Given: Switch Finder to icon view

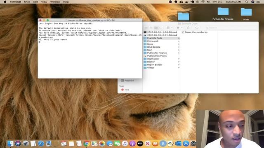Looking at the screenshot, I should click(x=146, y=28).
